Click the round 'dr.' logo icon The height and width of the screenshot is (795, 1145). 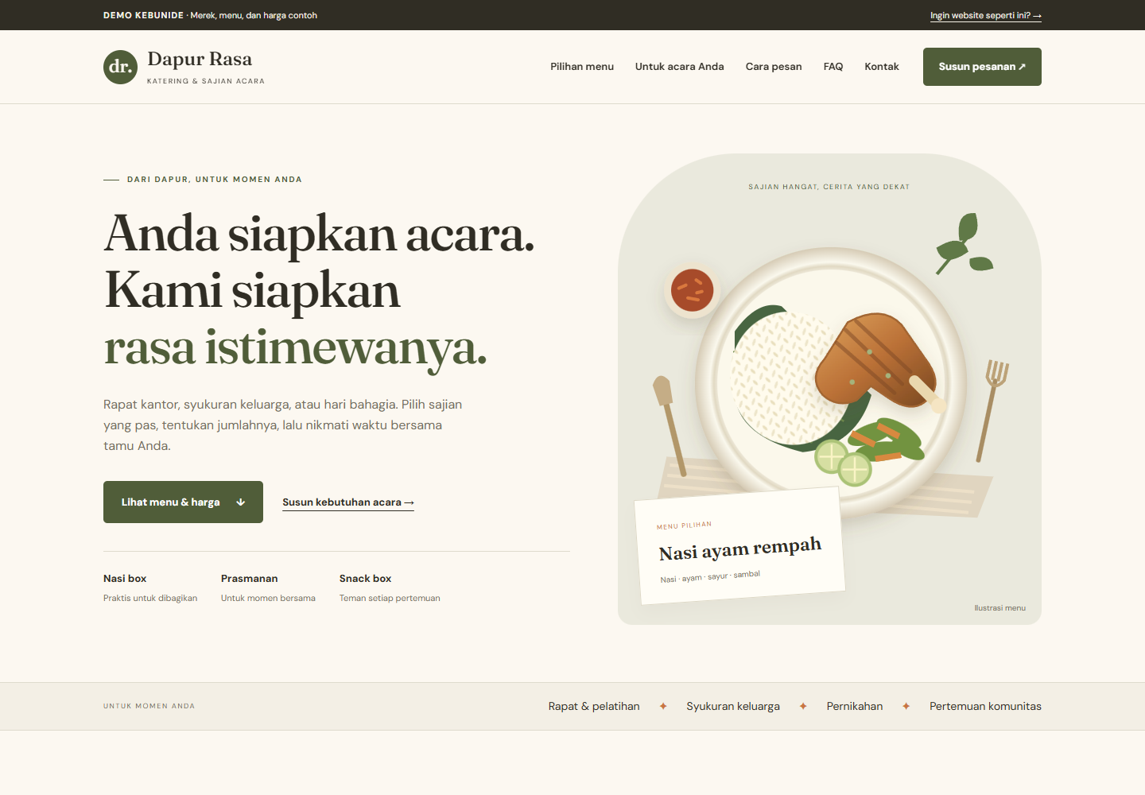pyautogui.click(x=120, y=67)
